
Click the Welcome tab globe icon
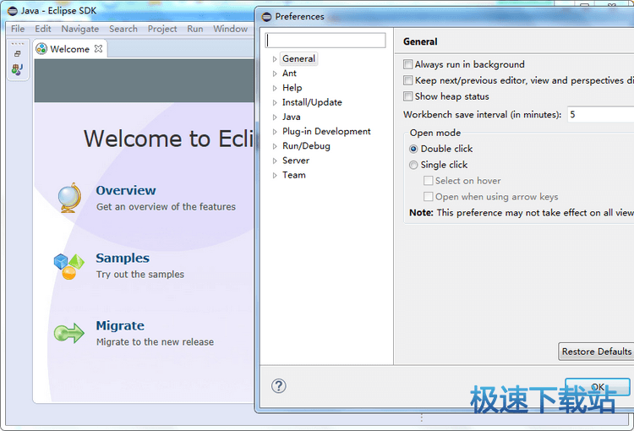click(x=41, y=49)
